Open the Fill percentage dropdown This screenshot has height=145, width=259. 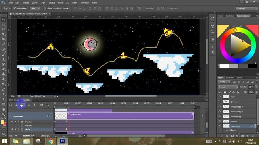coord(256,92)
